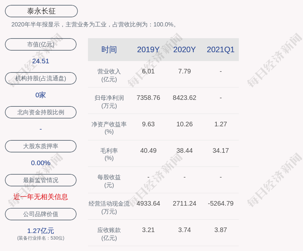Select the 10.26 return on equity cell
The width and height of the screenshot is (303, 251).
[x=184, y=124]
